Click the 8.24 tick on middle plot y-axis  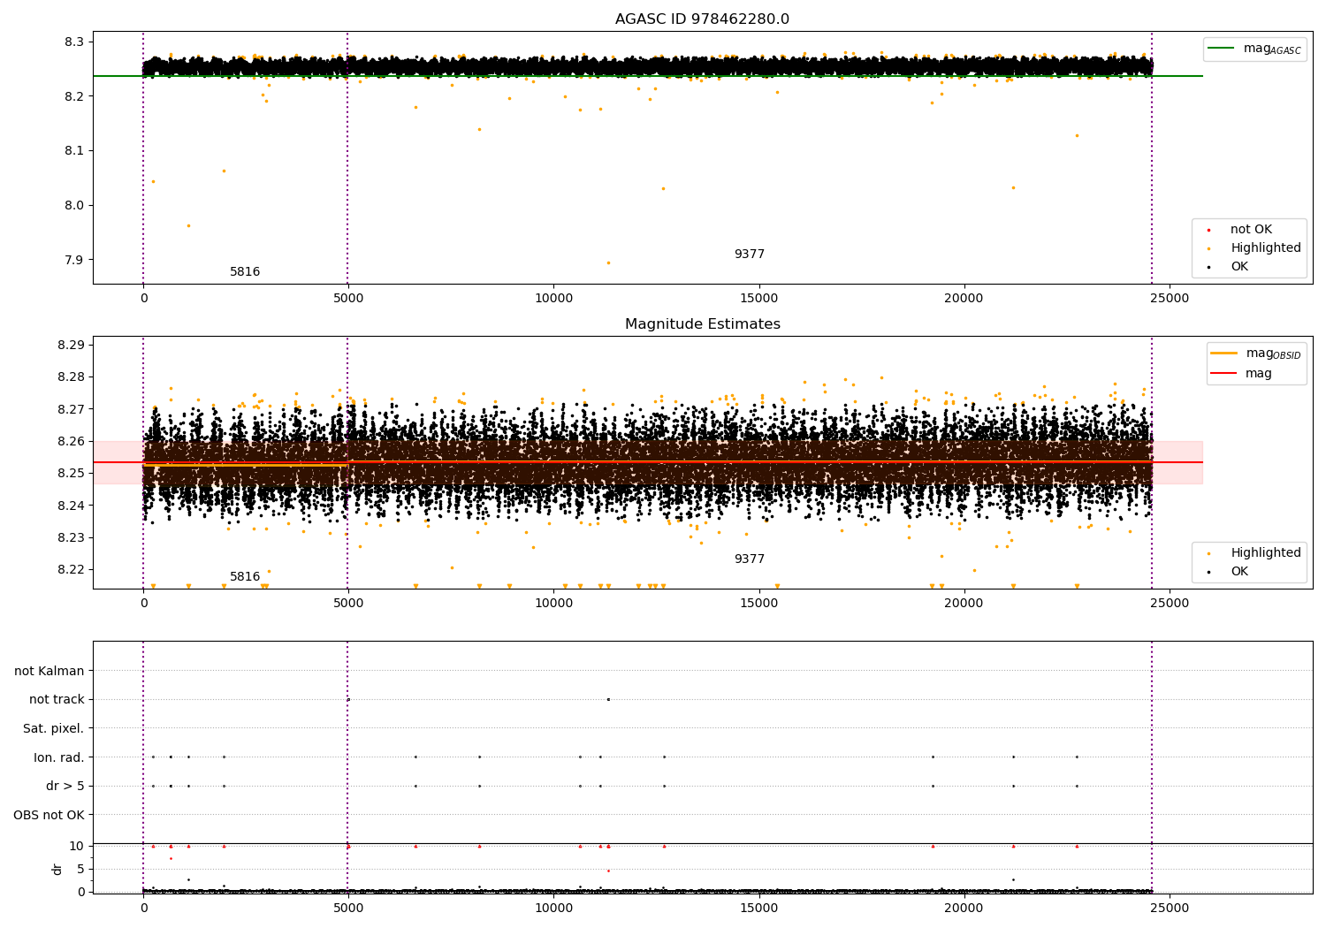pos(71,506)
